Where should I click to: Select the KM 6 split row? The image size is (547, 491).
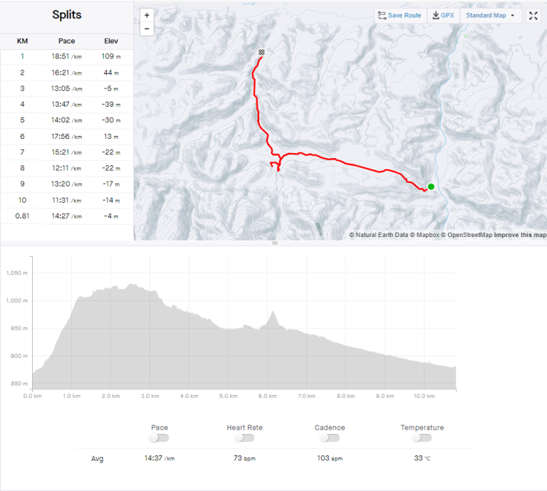(x=66, y=137)
